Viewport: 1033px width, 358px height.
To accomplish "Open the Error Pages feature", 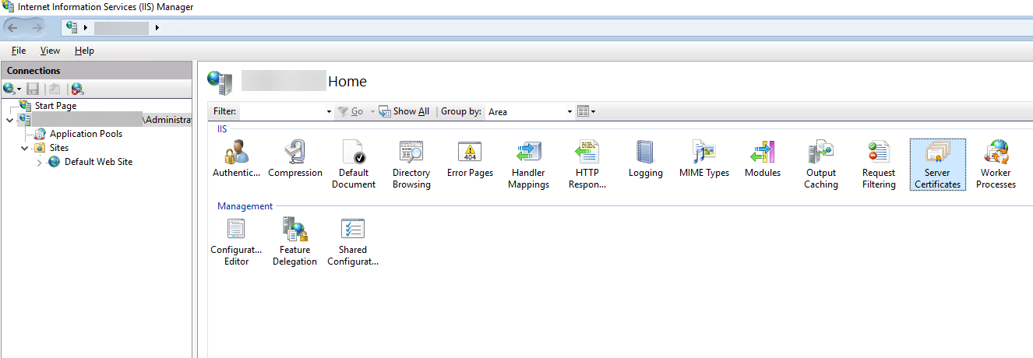I will pos(470,160).
